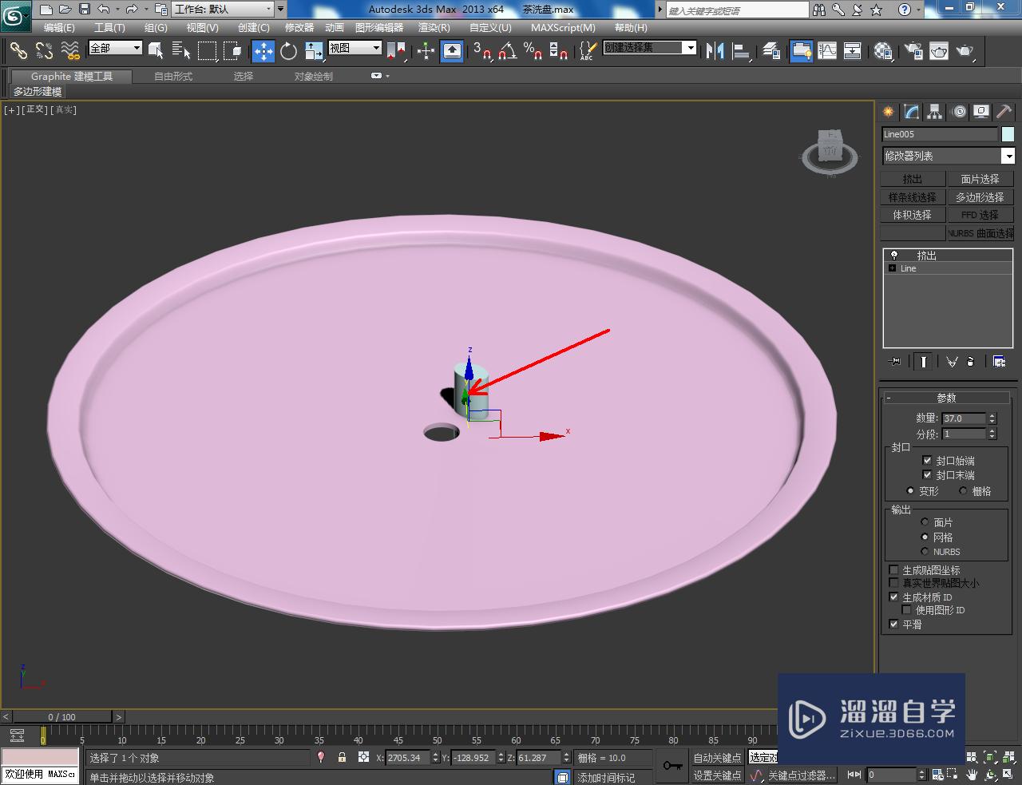Image resolution: width=1022 pixels, height=785 pixels.
Task: Select the Unlink Selection tool
Action: tap(44, 51)
